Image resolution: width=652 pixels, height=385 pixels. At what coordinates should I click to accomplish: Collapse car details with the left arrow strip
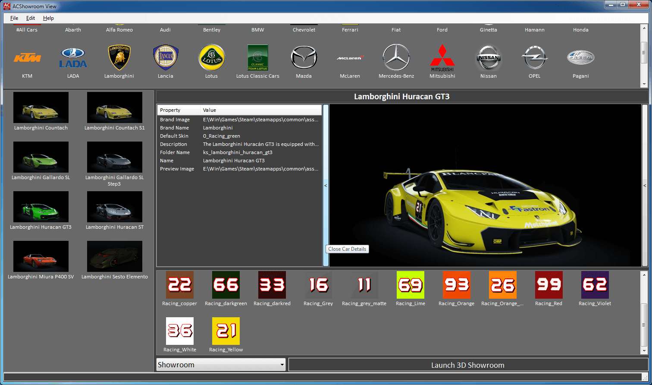tap(326, 185)
